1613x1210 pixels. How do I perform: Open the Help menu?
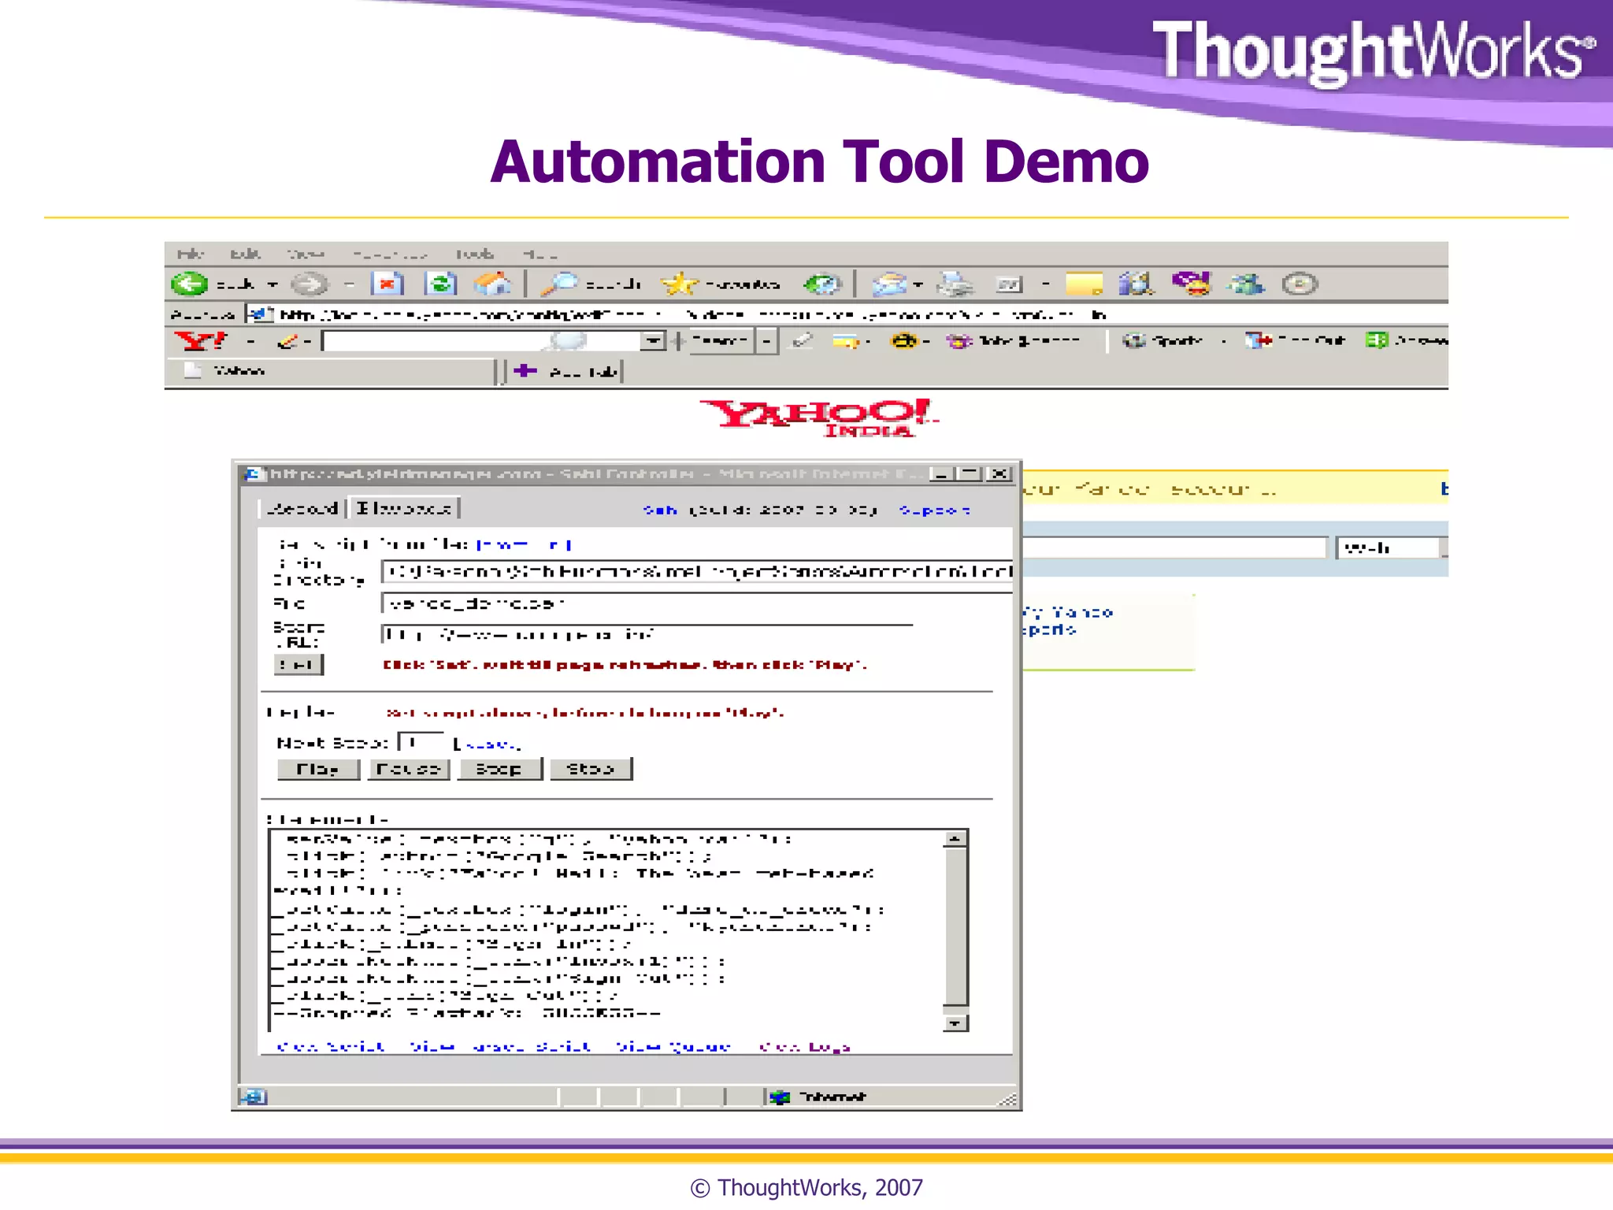point(540,254)
